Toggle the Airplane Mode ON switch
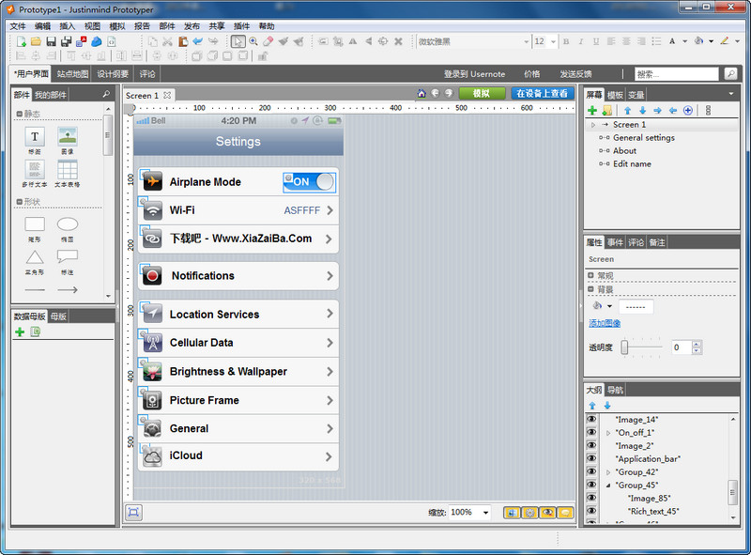 click(310, 182)
